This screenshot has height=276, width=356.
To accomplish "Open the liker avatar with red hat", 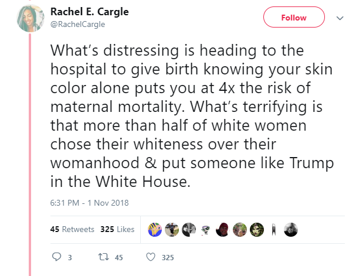I will (x=223, y=230).
